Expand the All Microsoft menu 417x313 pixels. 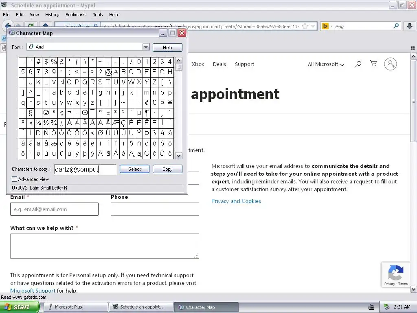click(326, 64)
